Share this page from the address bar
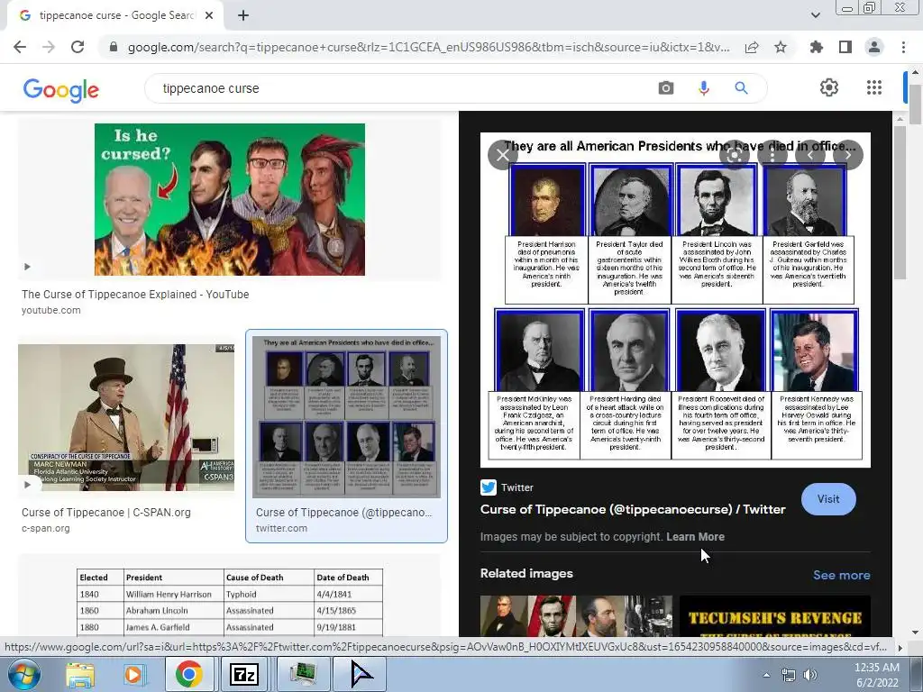This screenshot has height=692, width=923. coord(752,47)
